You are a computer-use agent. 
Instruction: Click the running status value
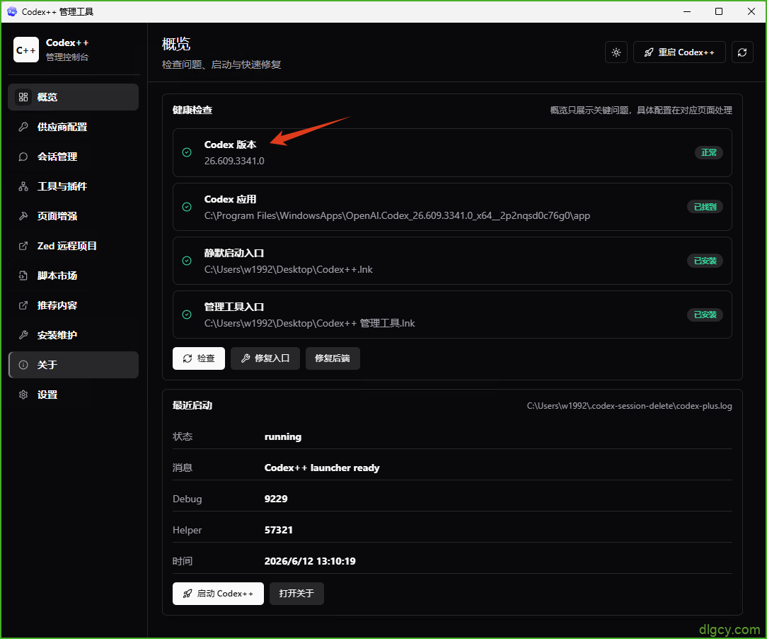(x=283, y=437)
